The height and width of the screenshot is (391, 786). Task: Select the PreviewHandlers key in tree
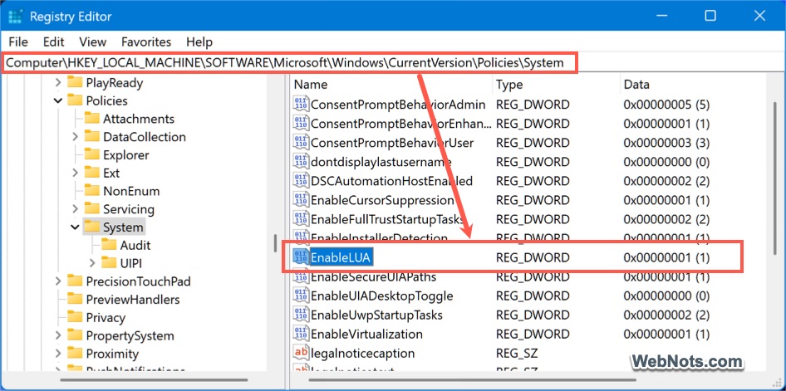tap(133, 300)
